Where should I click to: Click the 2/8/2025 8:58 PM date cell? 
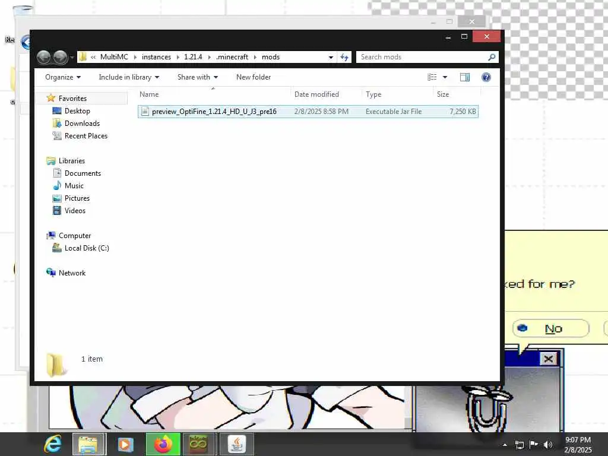click(x=321, y=112)
